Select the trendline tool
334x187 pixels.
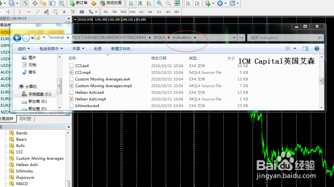click(38, 12)
